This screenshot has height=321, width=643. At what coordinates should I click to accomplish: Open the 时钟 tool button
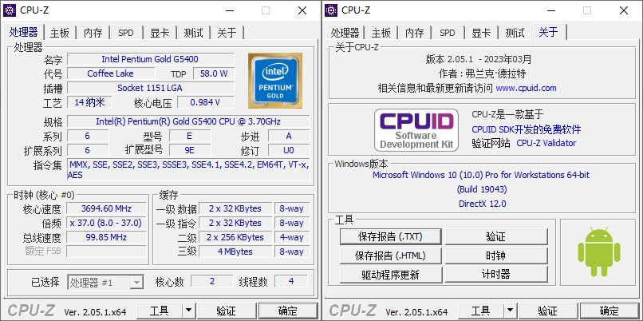tap(495, 256)
